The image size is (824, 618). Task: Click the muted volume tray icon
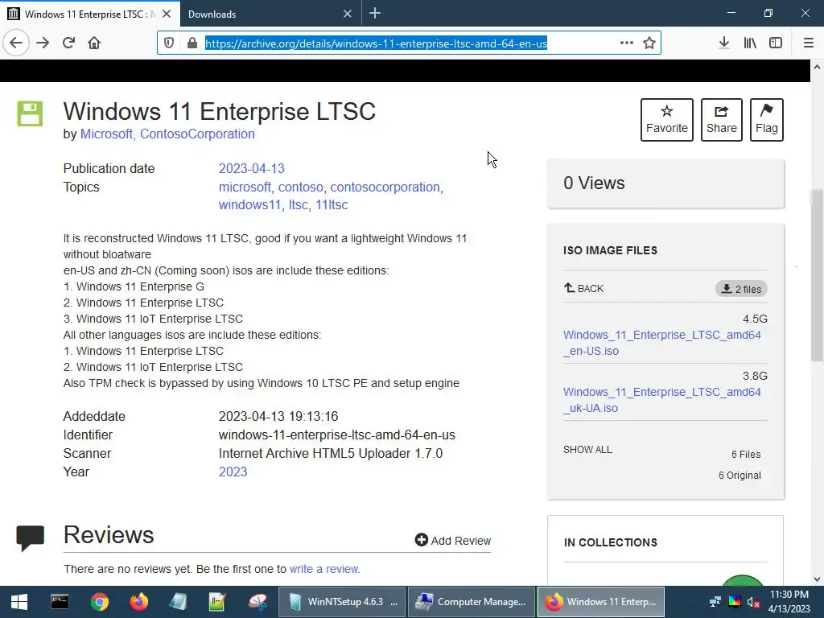(753, 602)
